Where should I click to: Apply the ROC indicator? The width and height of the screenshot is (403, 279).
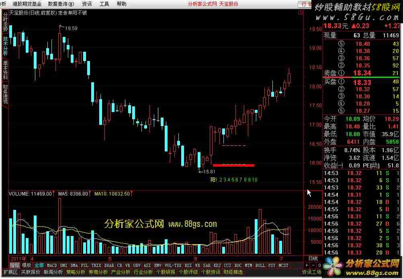tap(238, 265)
